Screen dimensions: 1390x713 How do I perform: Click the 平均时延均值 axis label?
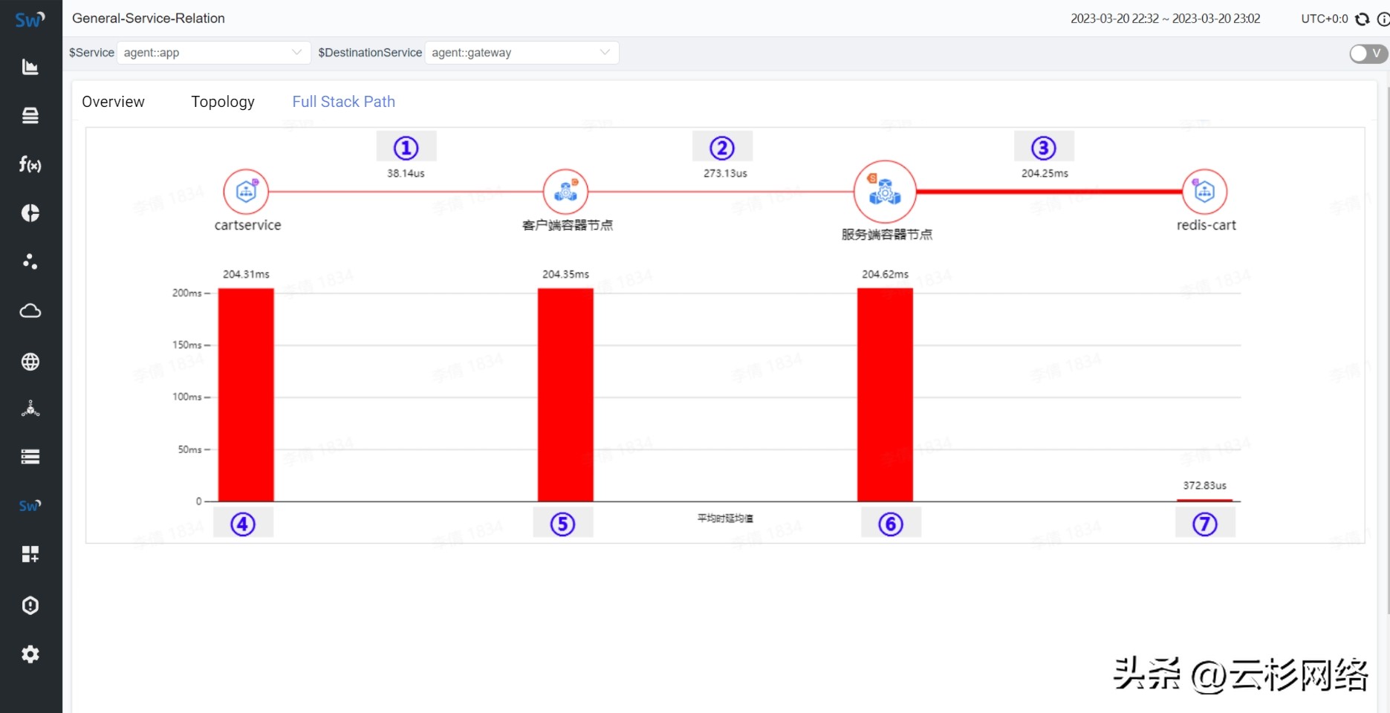(725, 518)
